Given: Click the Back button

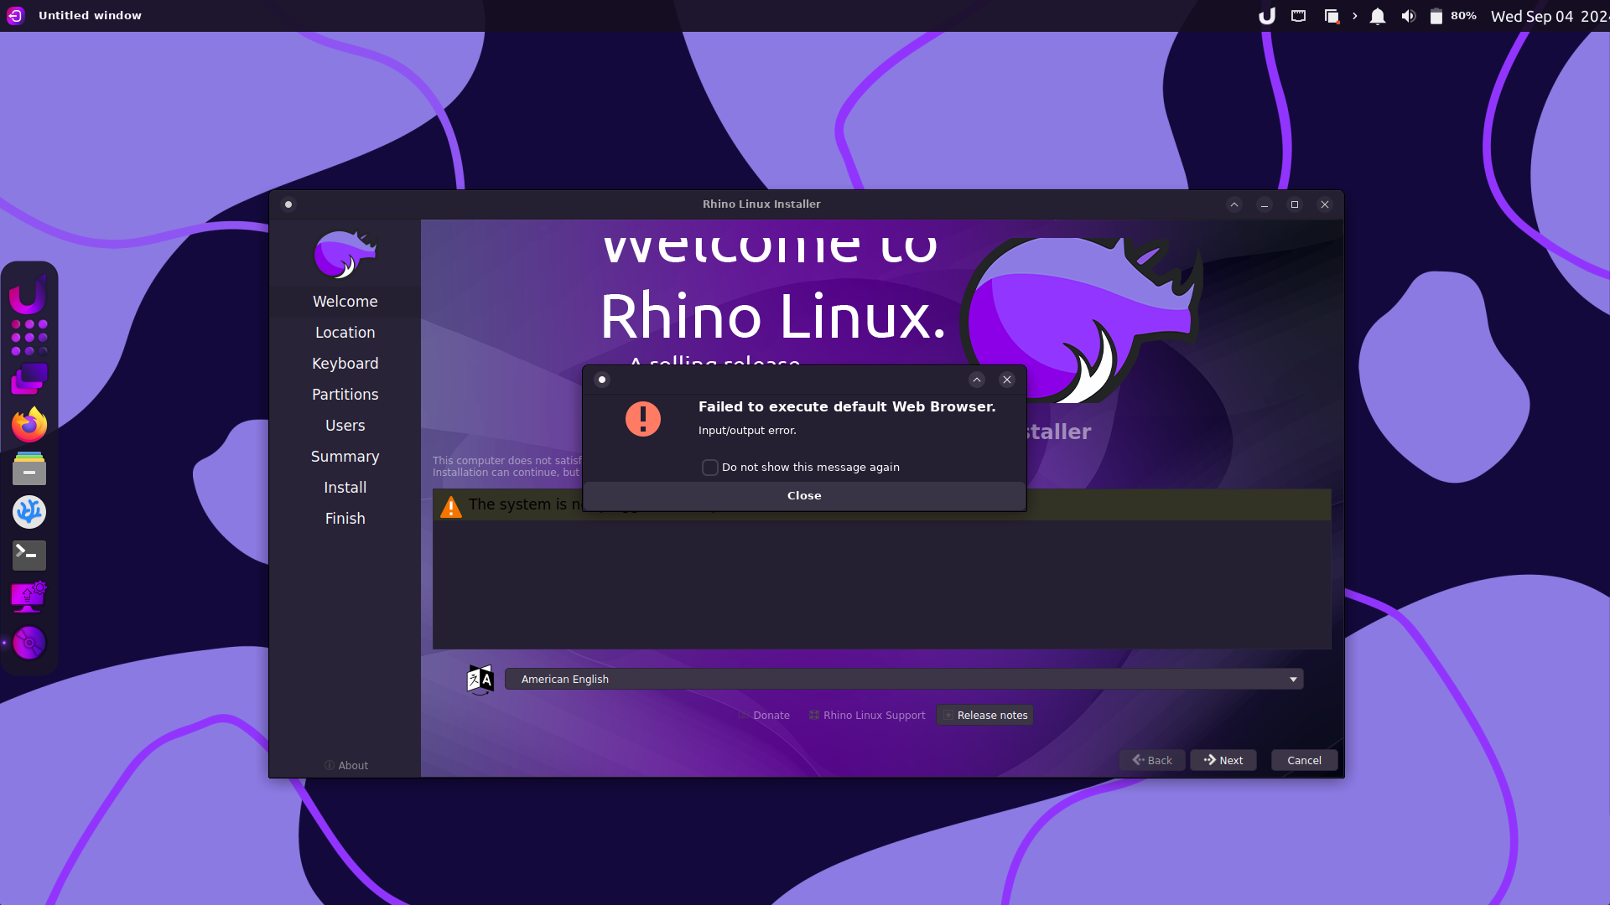Looking at the screenshot, I should pyautogui.click(x=1152, y=760).
